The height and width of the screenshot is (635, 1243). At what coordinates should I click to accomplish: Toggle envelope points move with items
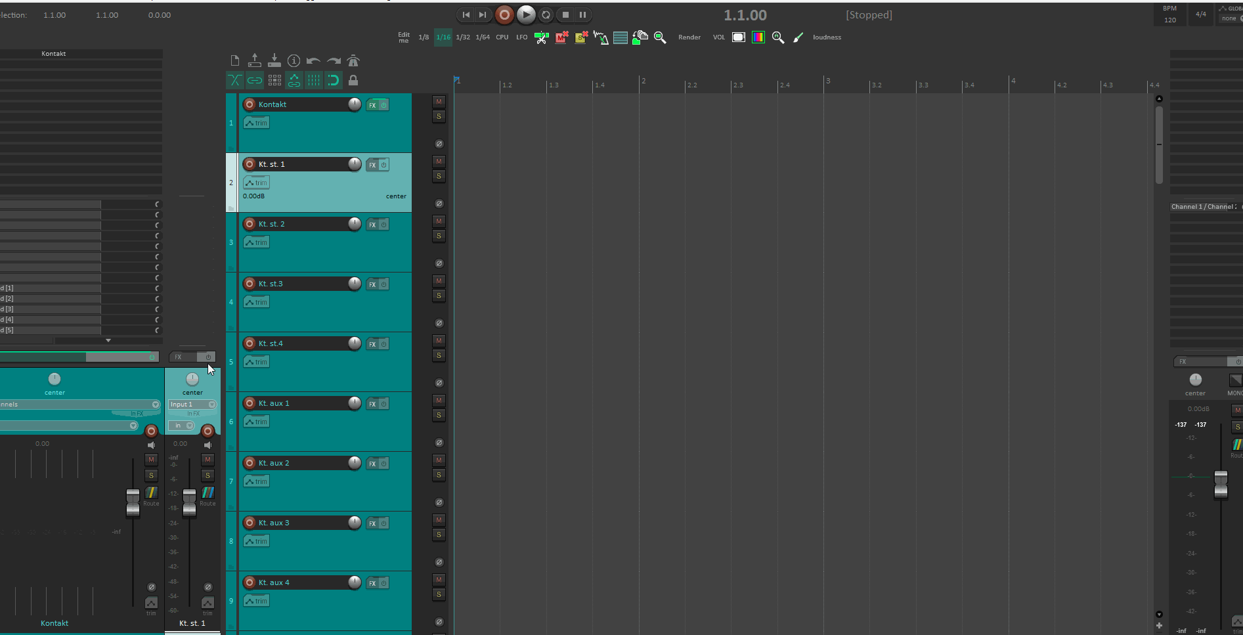[x=294, y=81]
